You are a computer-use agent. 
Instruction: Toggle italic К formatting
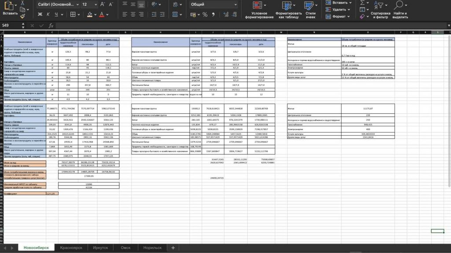[48, 15]
